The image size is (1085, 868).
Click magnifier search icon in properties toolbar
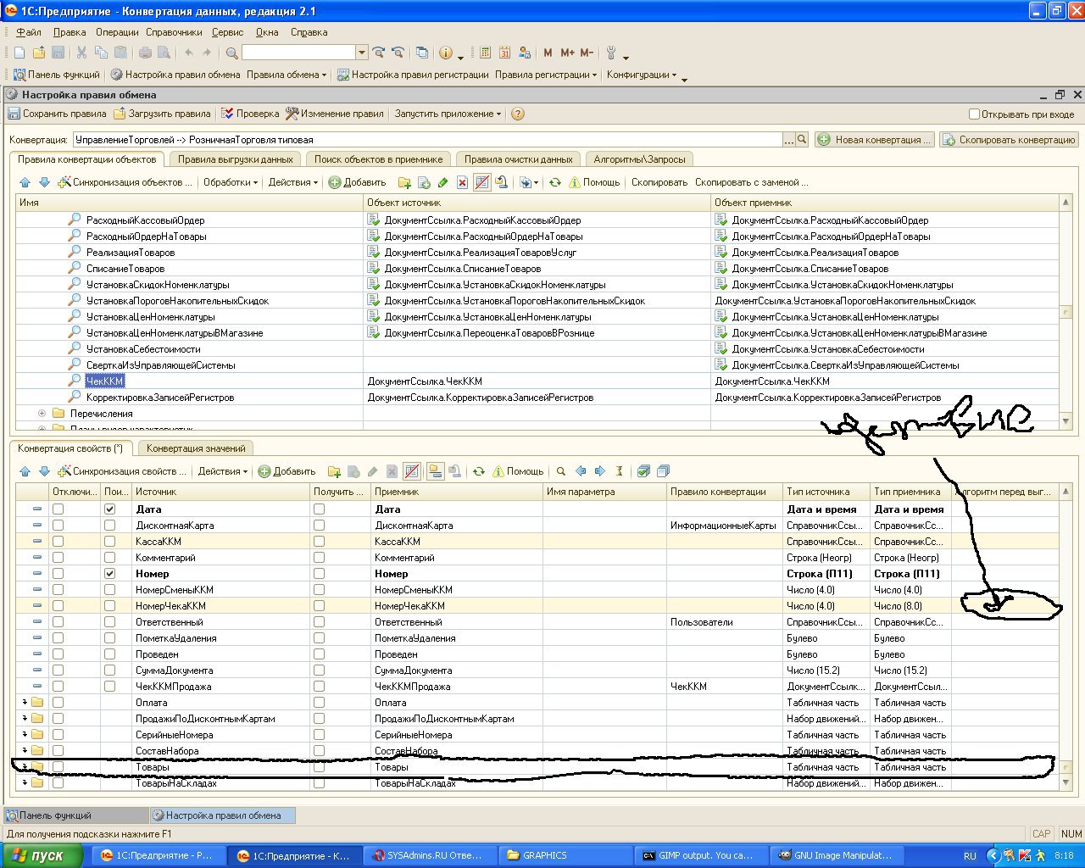pos(560,471)
